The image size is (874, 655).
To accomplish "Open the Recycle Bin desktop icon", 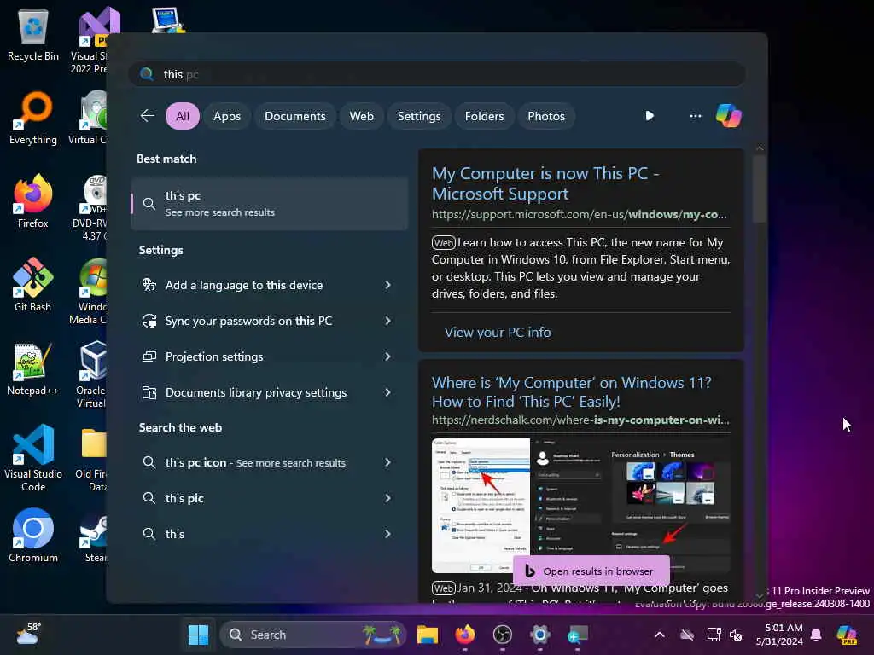I will 33,34.
